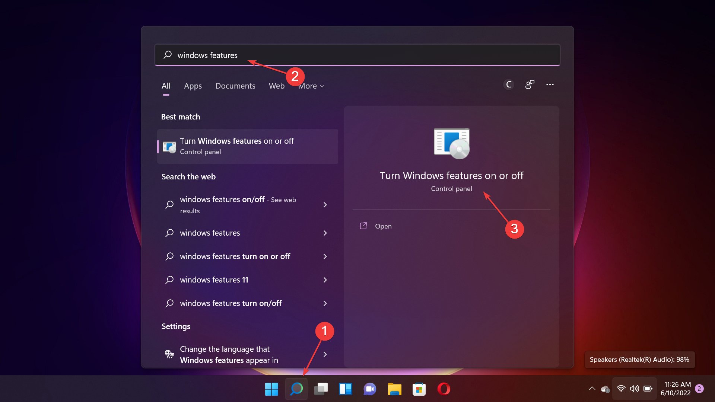Screen dimensions: 715x402
Task: Click the paused OneDrive tray icon
Action: pyautogui.click(x=605, y=388)
